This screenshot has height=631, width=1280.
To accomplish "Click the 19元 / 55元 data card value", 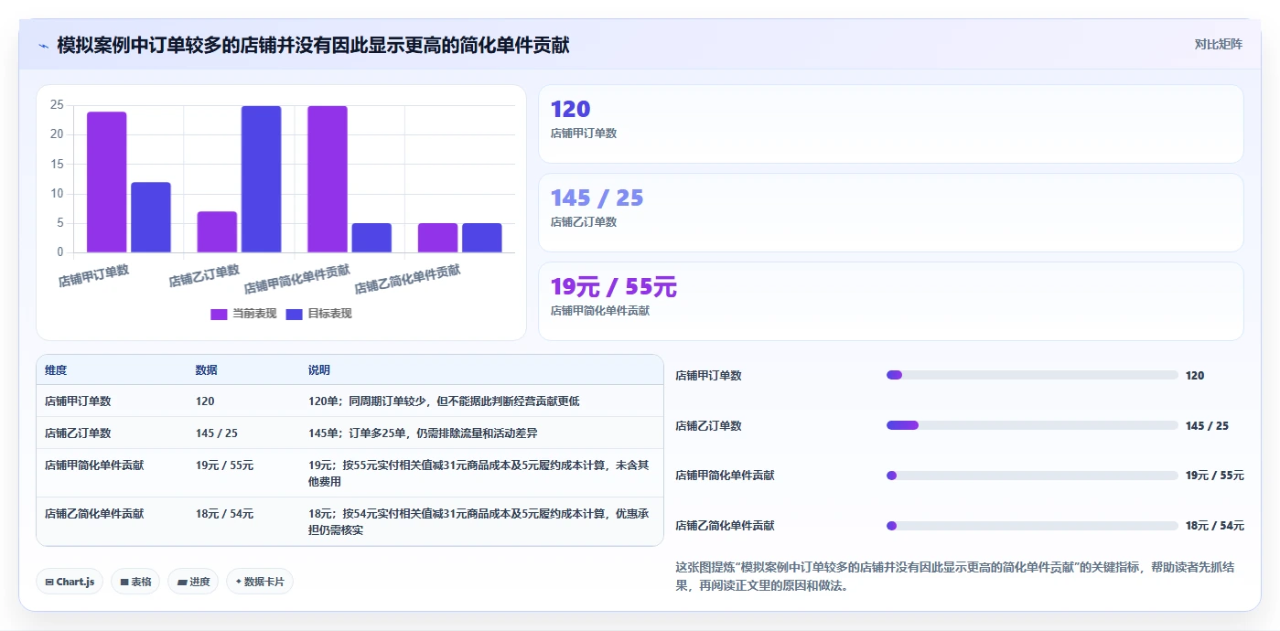I will pyautogui.click(x=613, y=286).
